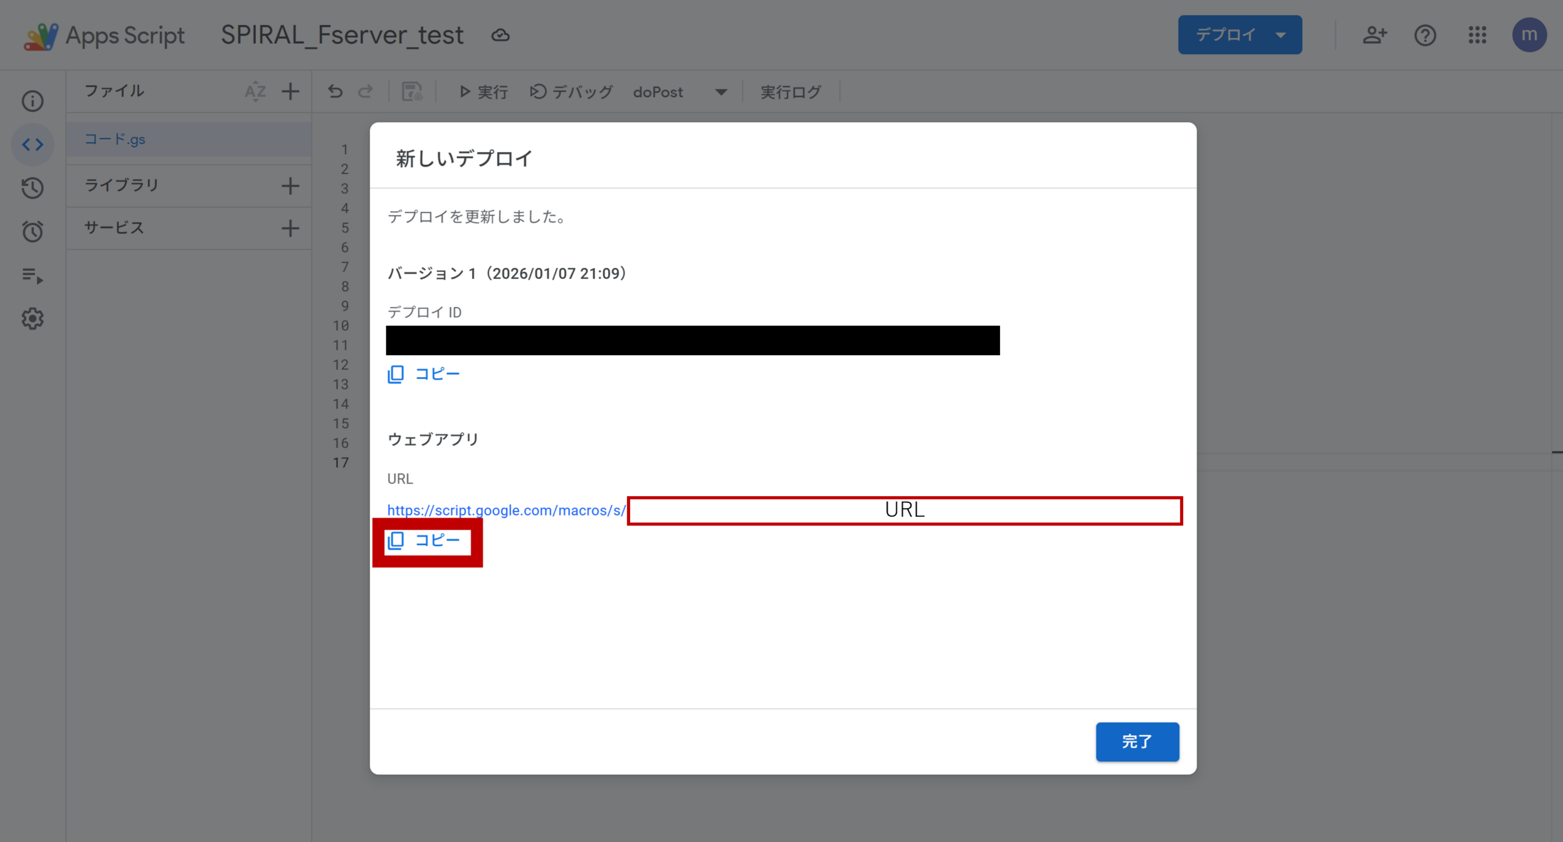This screenshot has height=842, width=1563.
Task: Click the 完了 done button
Action: (1137, 741)
